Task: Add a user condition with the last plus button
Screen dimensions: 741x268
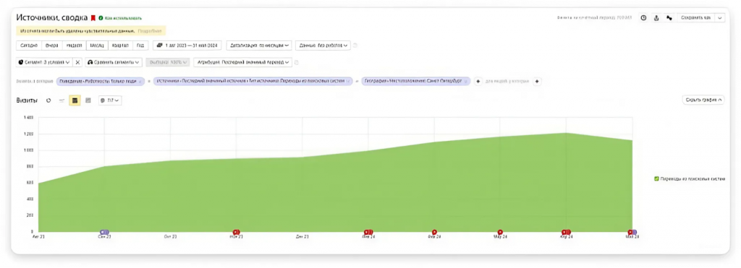Action: coord(537,81)
